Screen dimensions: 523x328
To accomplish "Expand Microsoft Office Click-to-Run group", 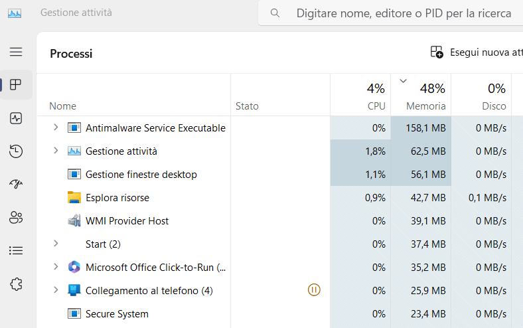I will tap(56, 267).
